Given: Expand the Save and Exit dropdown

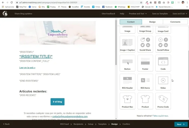Looking at the screenshot, I should point(180,13).
